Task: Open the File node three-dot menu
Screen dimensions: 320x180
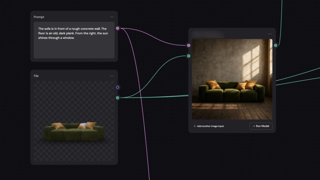Action: [112, 76]
